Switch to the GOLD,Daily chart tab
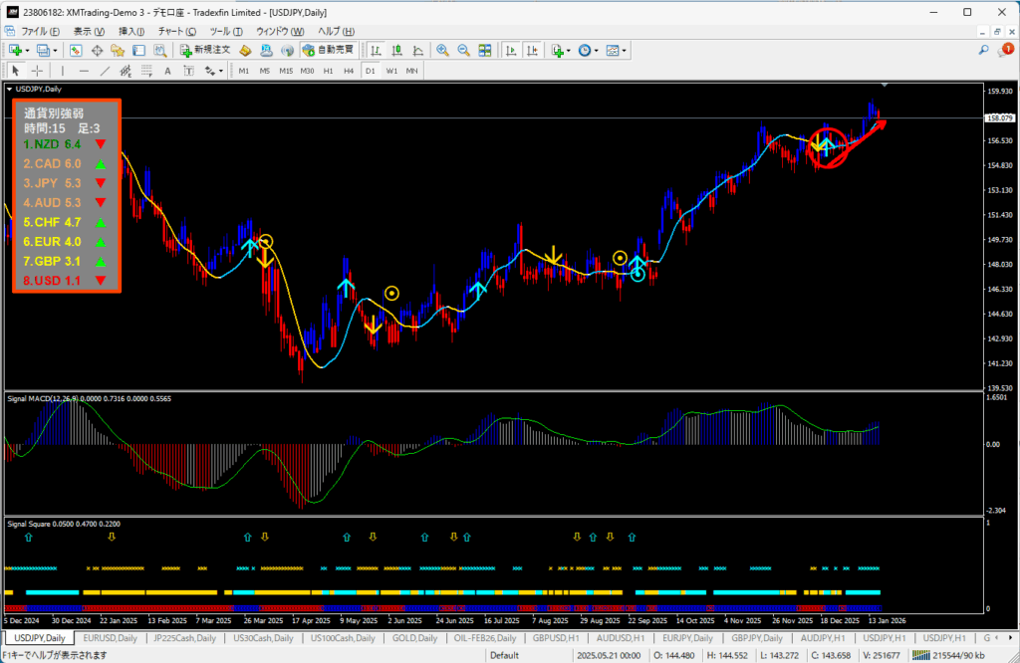Image resolution: width=1020 pixels, height=663 pixels. (416, 638)
